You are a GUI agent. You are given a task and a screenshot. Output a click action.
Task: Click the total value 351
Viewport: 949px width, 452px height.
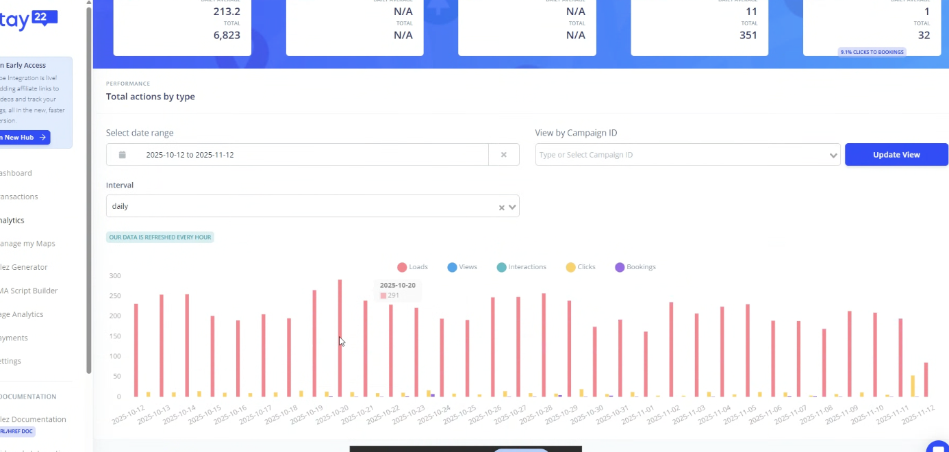[747, 35]
